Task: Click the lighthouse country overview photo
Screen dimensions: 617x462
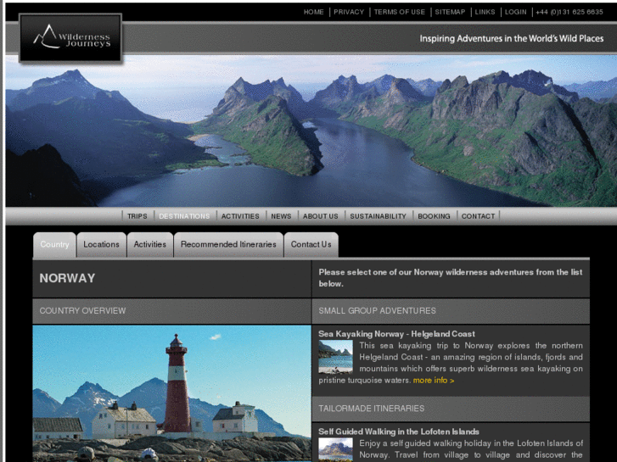Action: (x=171, y=393)
